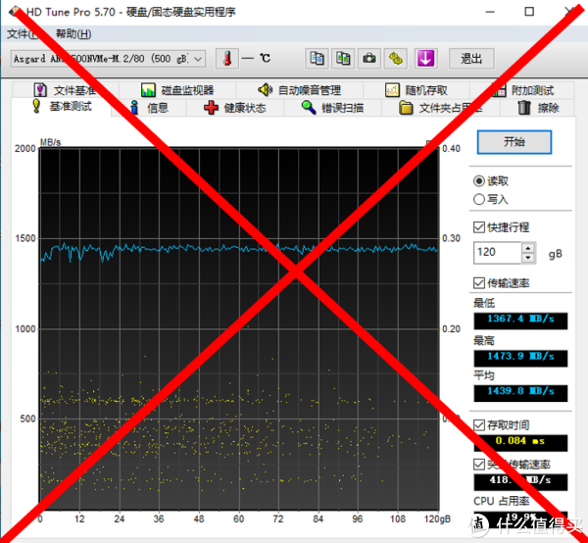Viewport: 588px width, 543px height.
Task: Click the 开始 start button
Action: [x=514, y=142]
